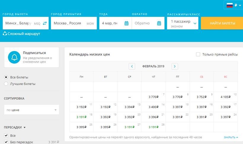Viewport: 243px width, 144px height.
Task: Uncheck the 'Все' transfers checkbox
Action: pos(6,135)
